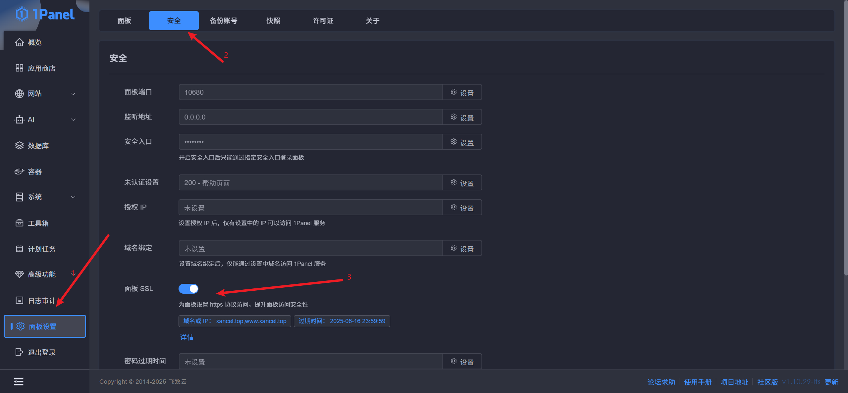848x393 pixels.
Task: Click the 工具箱 toolbox icon
Action: pyautogui.click(x=20, y=223)
